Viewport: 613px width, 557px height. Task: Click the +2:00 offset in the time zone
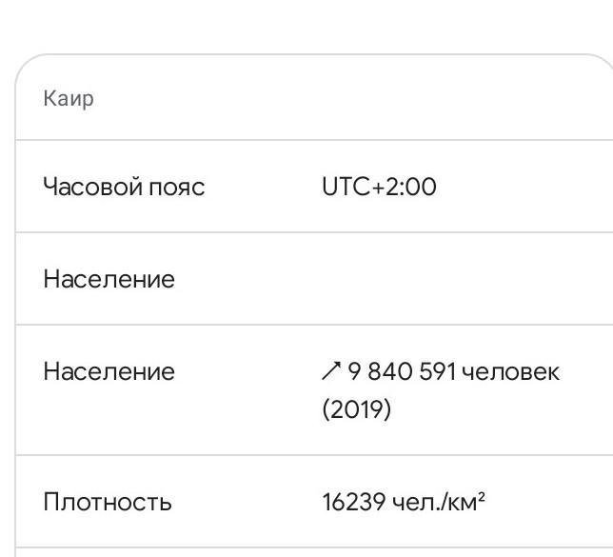tap(403, 187)
